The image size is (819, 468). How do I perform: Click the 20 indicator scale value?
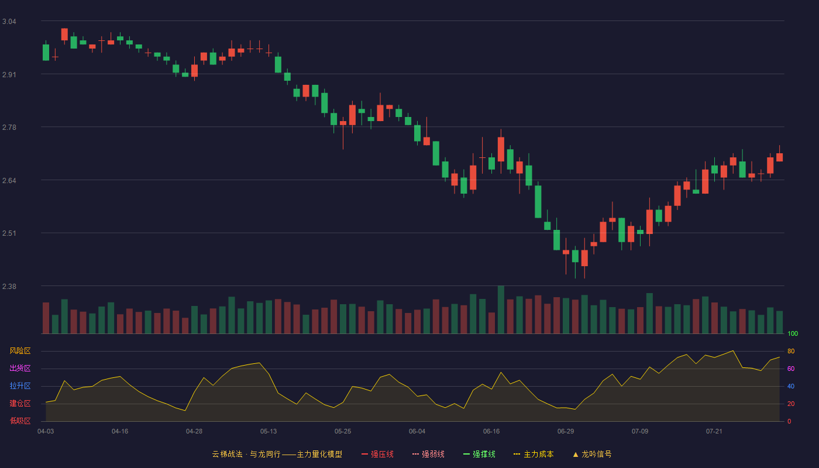tap(791, 404)
